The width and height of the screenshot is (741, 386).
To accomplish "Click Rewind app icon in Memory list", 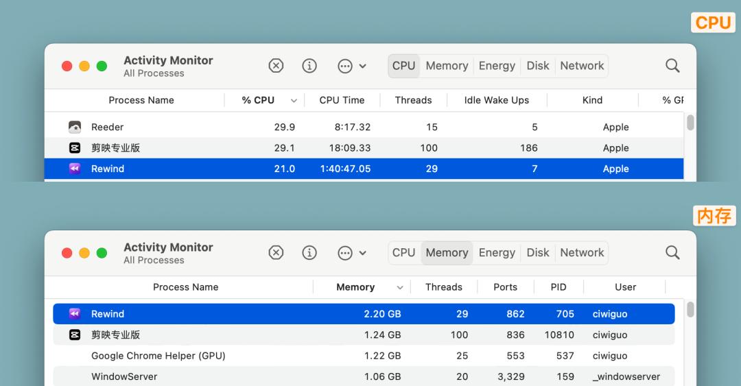I will 75,314.
